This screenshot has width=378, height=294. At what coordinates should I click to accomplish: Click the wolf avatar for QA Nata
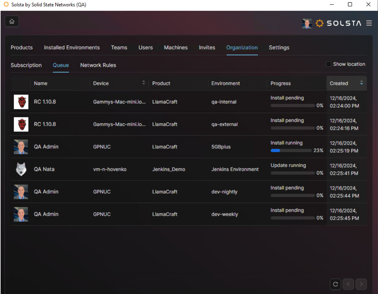pos(21,169)
